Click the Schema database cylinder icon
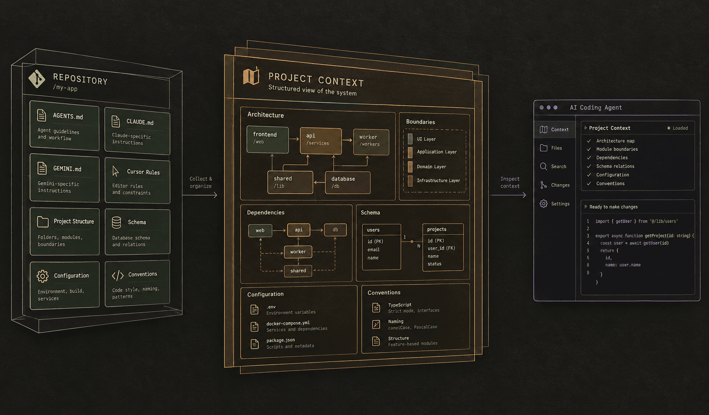709x415 pixels. pyautogui.click(x=116, y=222)
